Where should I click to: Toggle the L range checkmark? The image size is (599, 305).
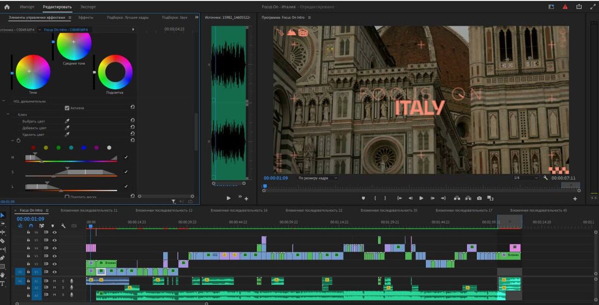pyautogui.click(x=126, y=186)
